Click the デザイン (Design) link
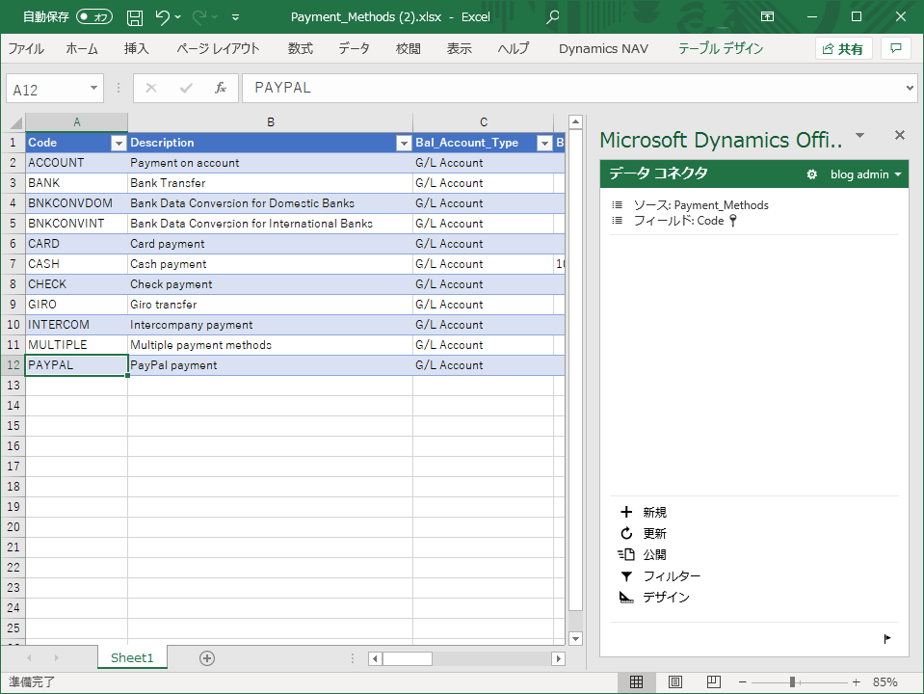Image resolution: width=924 pixels, height=694 pixels. point(666,598)
